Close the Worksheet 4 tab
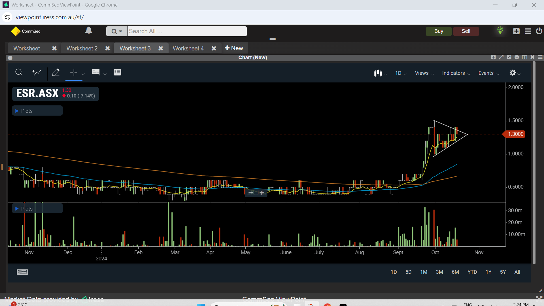 tap(214, 48)
